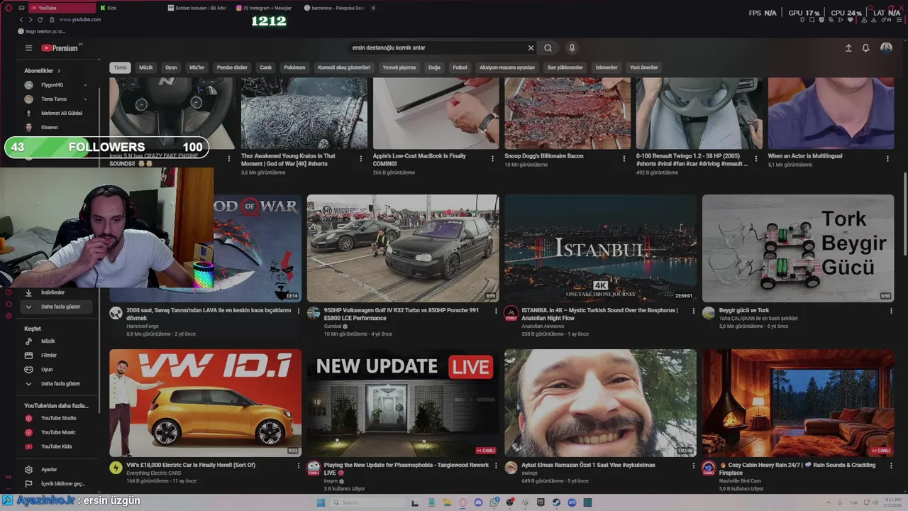Open İçerik bildirme geçmişi flag item
Screen dimensions: 908x511
click(62, 483)
